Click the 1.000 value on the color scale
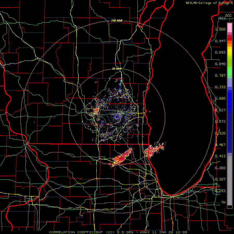The height and width of the screenshot is (234, 234). point(220,29)
